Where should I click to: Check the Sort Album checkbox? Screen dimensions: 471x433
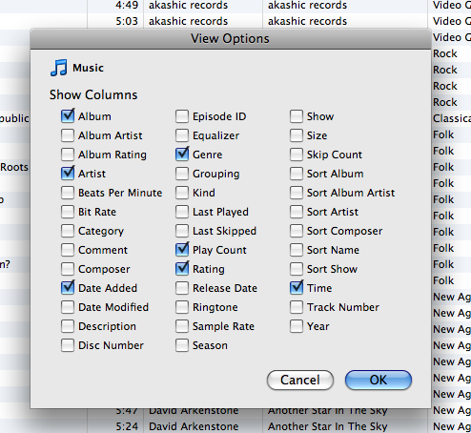297,174
